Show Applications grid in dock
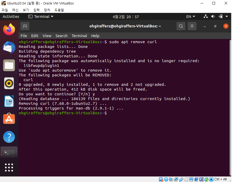232x182 pixels. (x=9, y=168)
